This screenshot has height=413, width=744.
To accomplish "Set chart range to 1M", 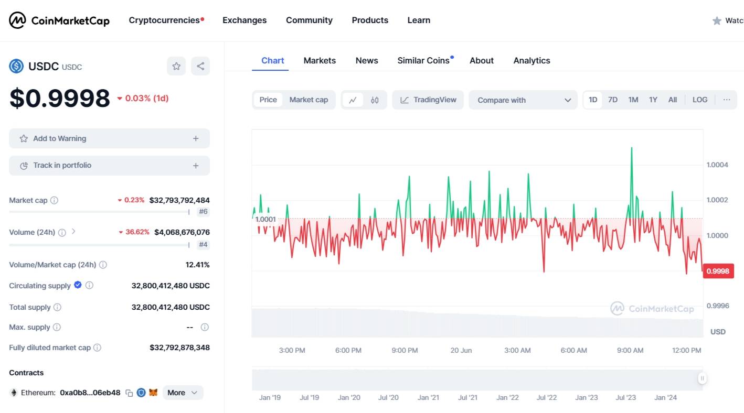I will point(633,100).
